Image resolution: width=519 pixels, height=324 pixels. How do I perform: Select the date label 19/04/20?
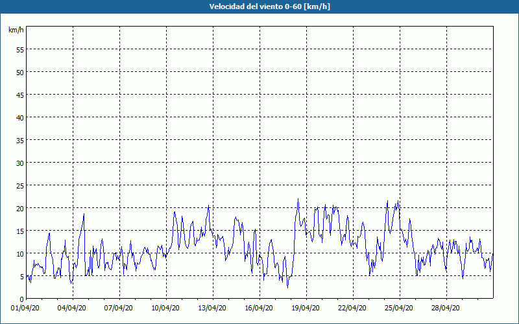(x=306, y=308)
